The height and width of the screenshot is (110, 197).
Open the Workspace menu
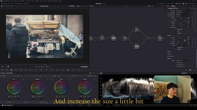click(x=55, y=1)
